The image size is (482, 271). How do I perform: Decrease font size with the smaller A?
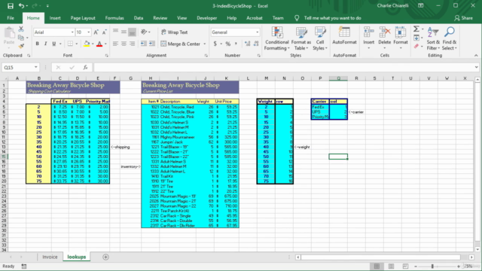104,32
